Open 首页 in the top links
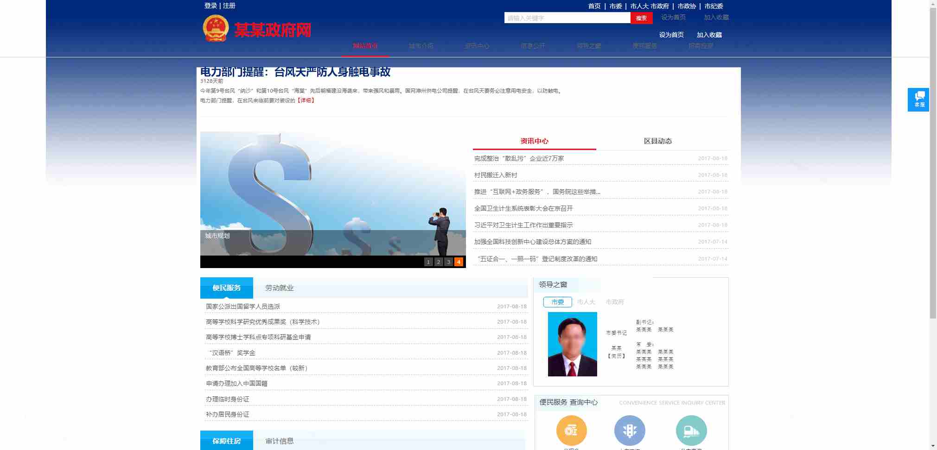This screenshot has height=450, width=937. [594, 6]
